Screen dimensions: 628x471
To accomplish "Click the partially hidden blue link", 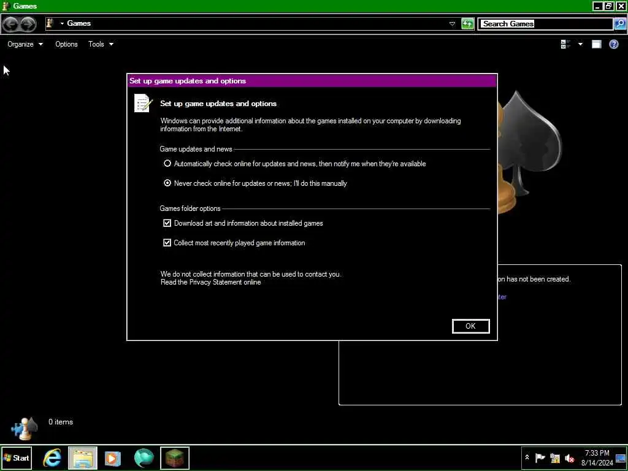I will point(502,297).
